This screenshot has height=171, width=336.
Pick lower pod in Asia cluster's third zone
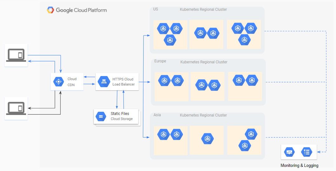click(x=245, y=146)
